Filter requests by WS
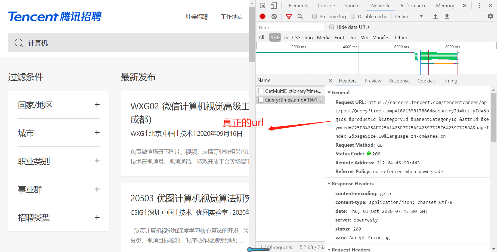The image size is (497, 252). coord(364,37)
